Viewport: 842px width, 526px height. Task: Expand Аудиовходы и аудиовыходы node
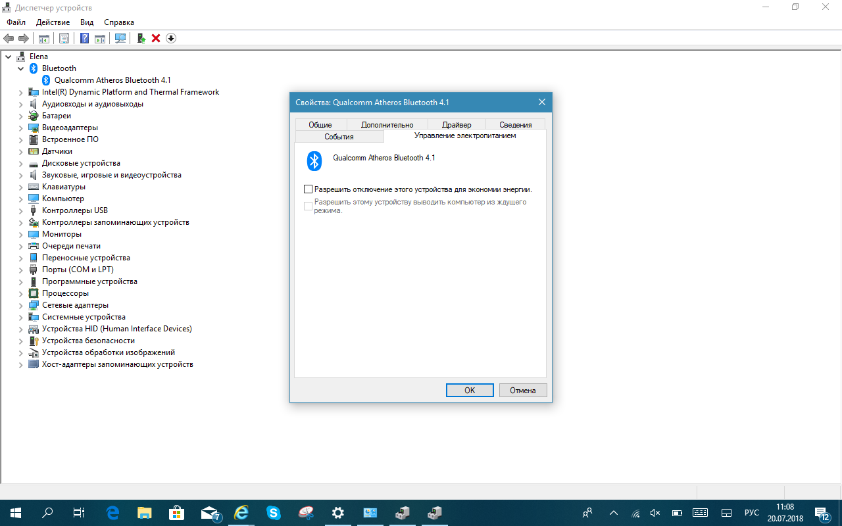coord(21,104)
